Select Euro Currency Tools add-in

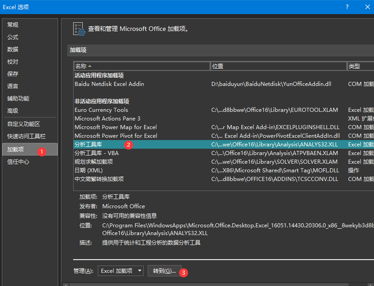(224, 110)
